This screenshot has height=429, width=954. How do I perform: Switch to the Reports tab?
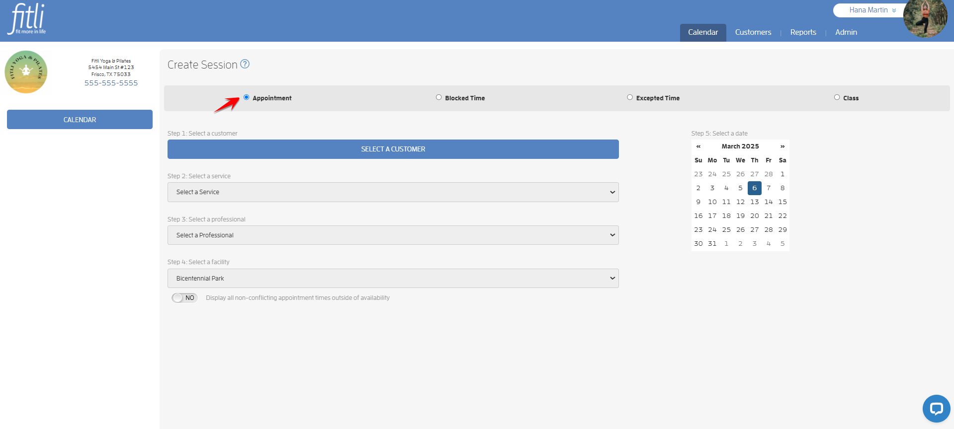click(803, 32)
